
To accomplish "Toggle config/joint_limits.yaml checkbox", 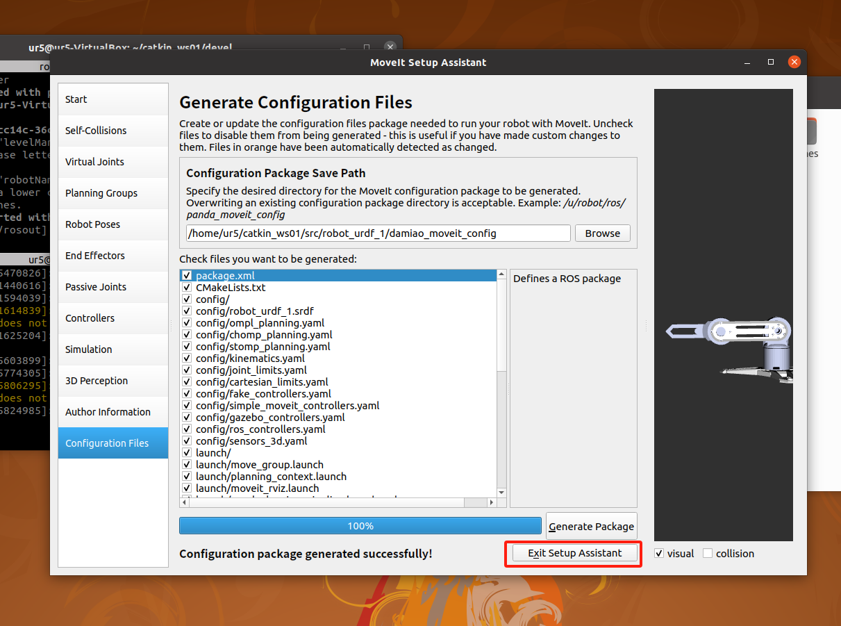I will pyautogui.click(x=187, y=370).
